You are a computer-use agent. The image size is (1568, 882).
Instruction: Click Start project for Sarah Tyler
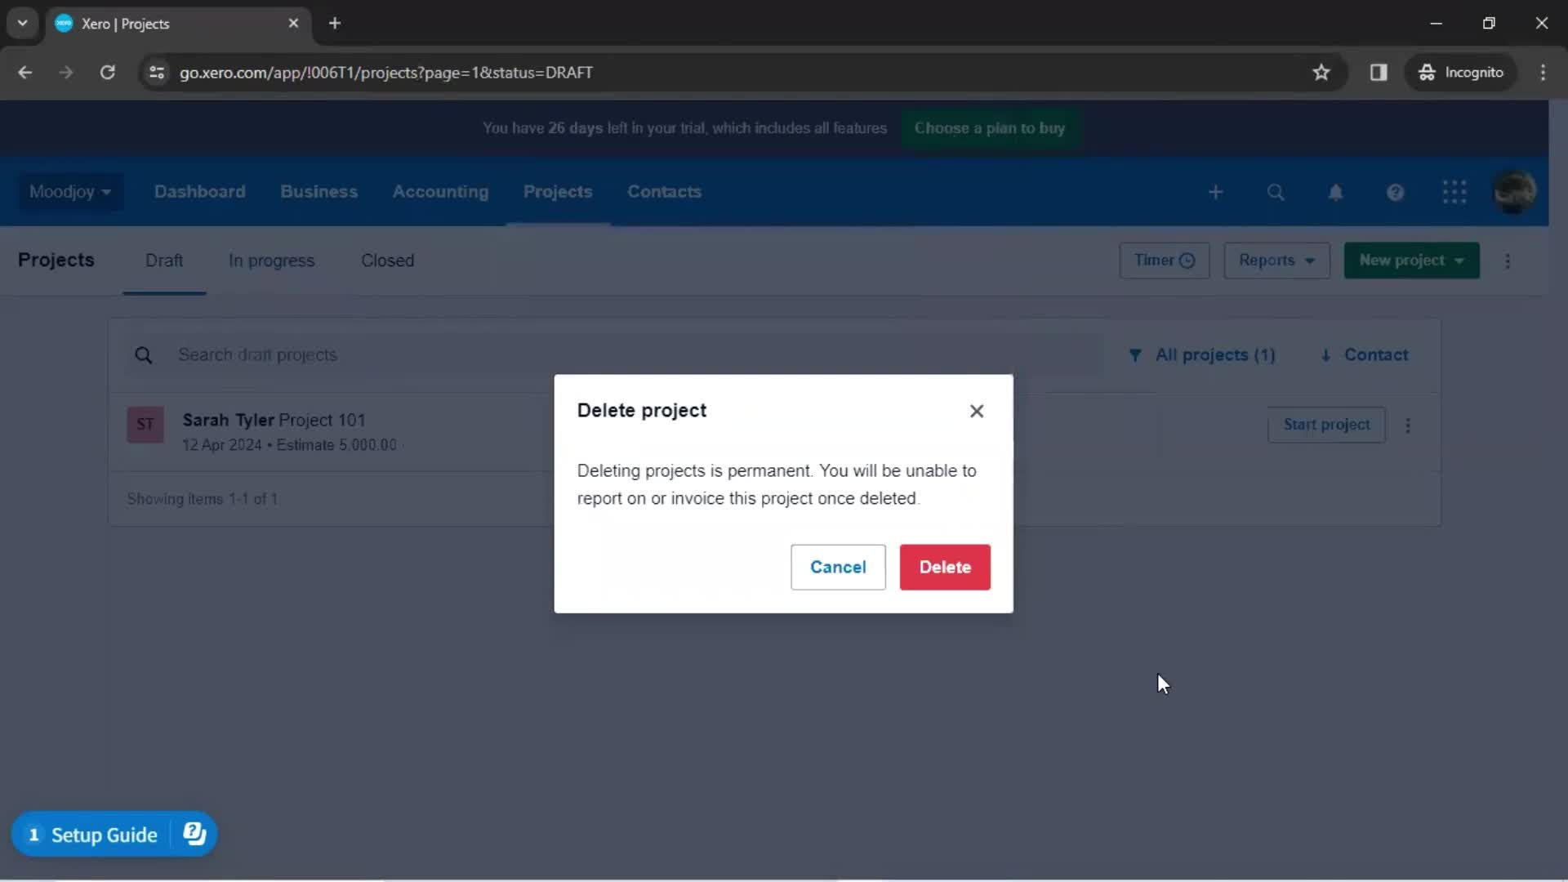[x=1326, y=425]
